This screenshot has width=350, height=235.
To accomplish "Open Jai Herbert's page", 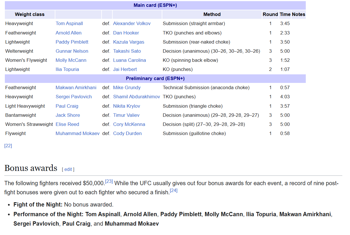I will 125,69.
